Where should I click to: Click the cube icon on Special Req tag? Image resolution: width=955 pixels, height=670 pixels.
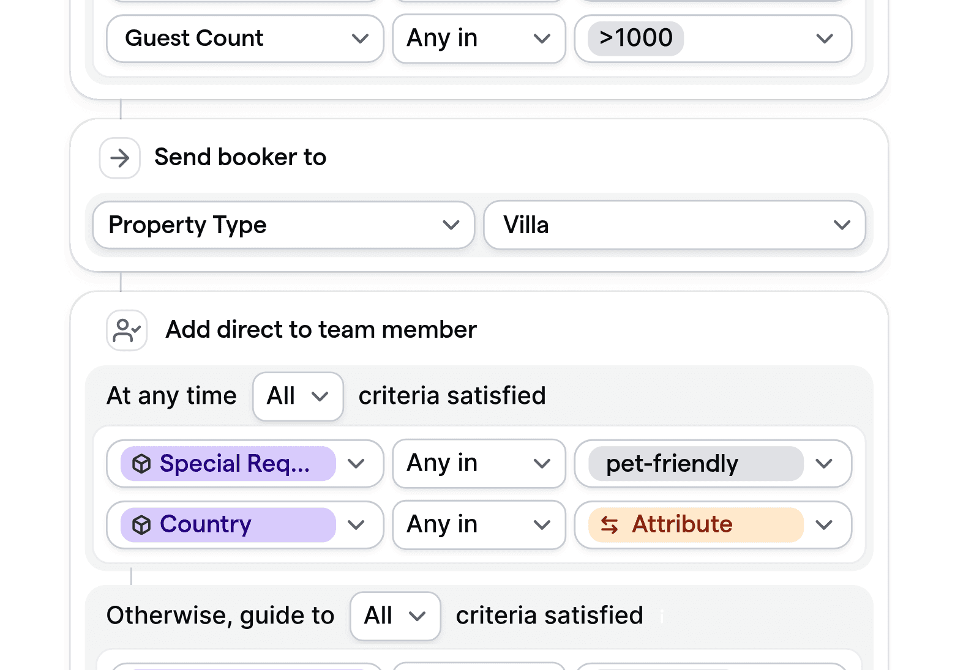(x=141, y=464)
